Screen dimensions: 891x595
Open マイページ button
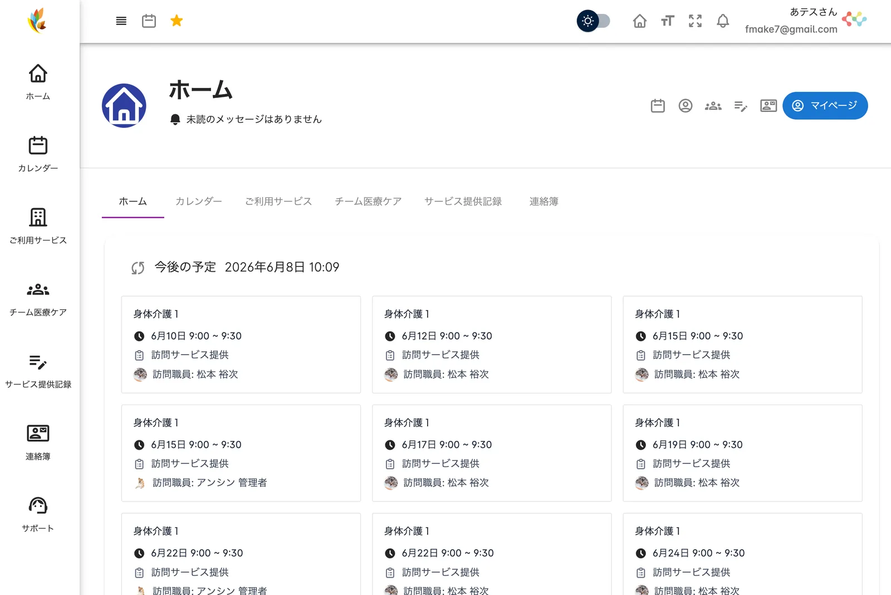click(825, 106)
